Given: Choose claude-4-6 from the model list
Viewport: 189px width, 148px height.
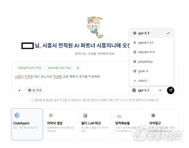Looking at the screenshot, I should 152,52.
